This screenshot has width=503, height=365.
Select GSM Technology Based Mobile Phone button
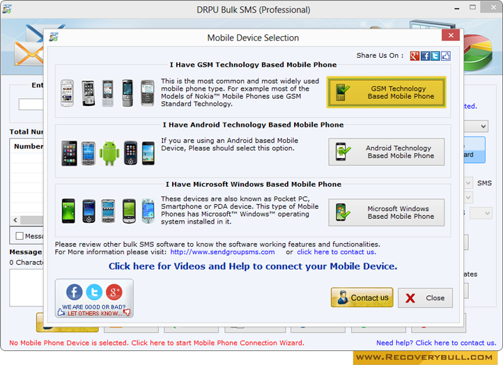[x=386, y=93]
